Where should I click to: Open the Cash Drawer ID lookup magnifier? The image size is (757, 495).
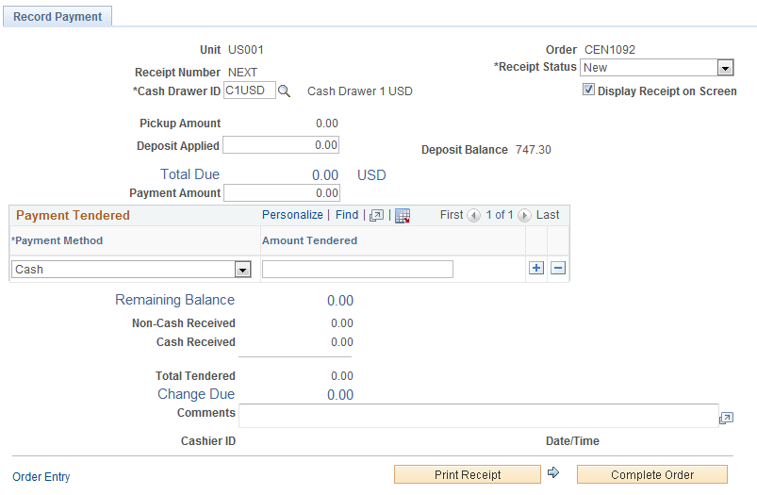285,91
